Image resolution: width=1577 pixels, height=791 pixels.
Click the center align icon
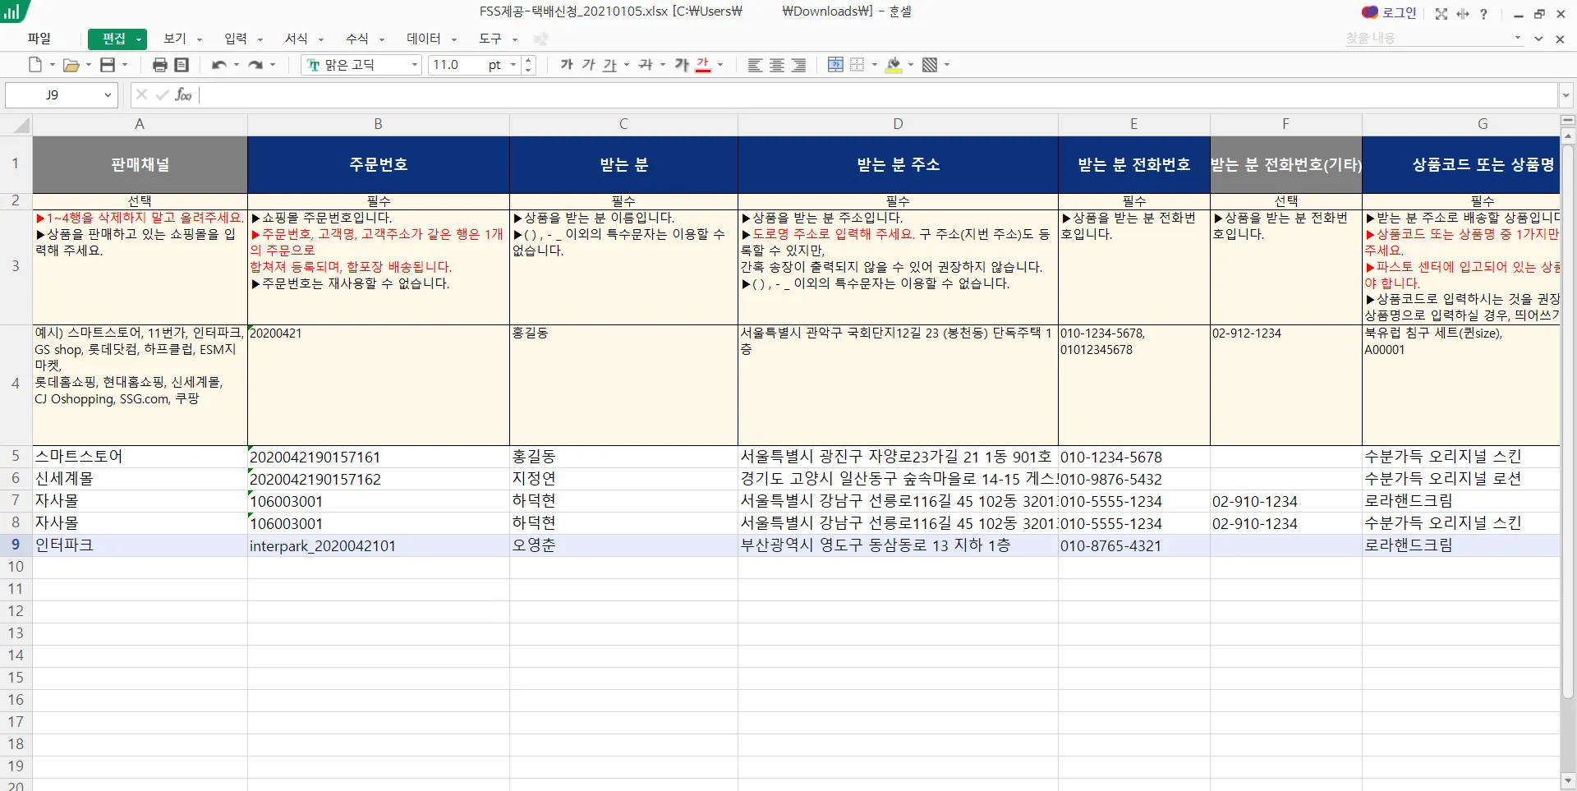777,65
